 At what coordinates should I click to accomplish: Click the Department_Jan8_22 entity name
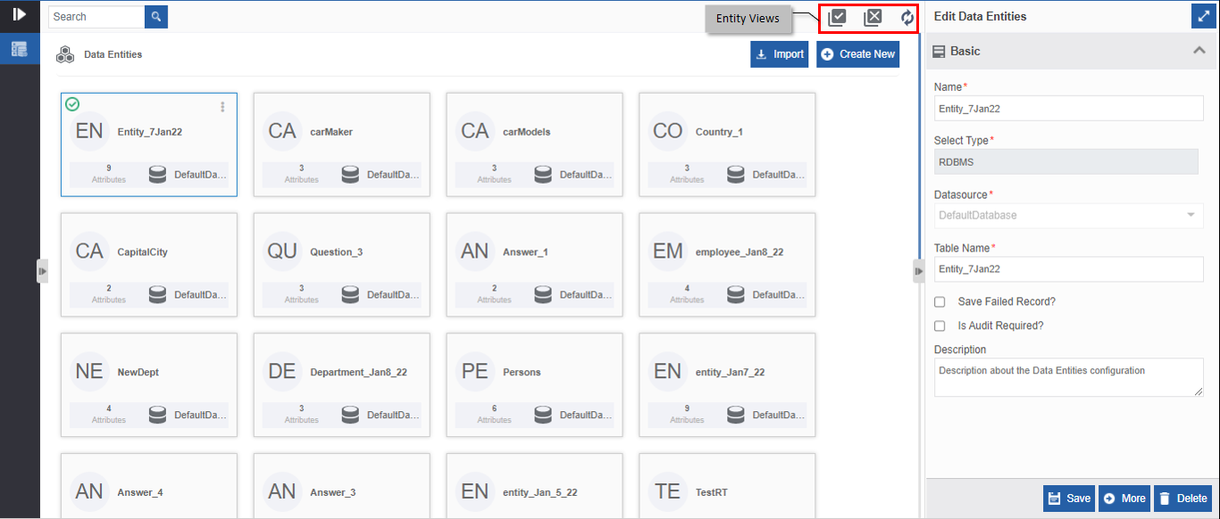click(x=359, y=373)
